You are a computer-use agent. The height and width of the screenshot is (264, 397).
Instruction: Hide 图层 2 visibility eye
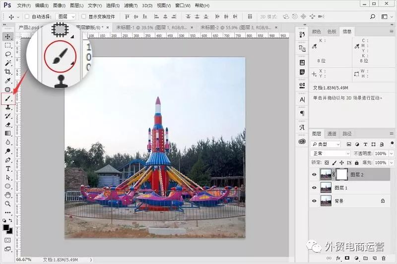(314, 175)
